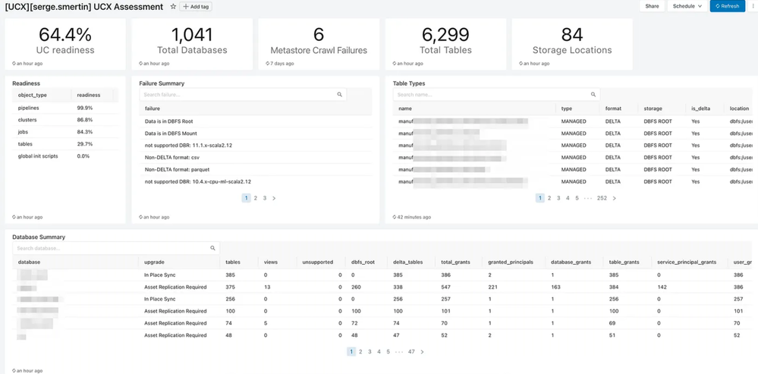Click the ellipsis in Database Summary pagination
Image resolution: width=758 pixels, height=374 pixels.
pyautogui.click(x=399, y=352)
